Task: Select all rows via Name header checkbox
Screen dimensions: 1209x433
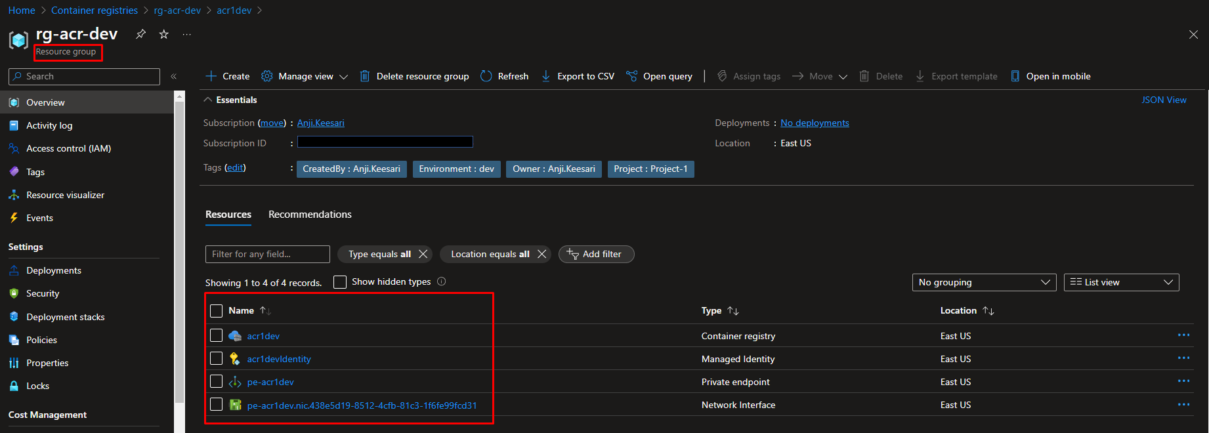Action: tap(217, 311)
